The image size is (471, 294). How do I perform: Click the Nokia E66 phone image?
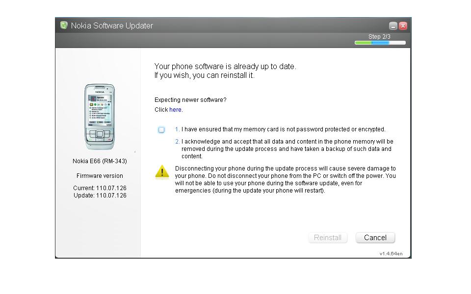point(100,117)
